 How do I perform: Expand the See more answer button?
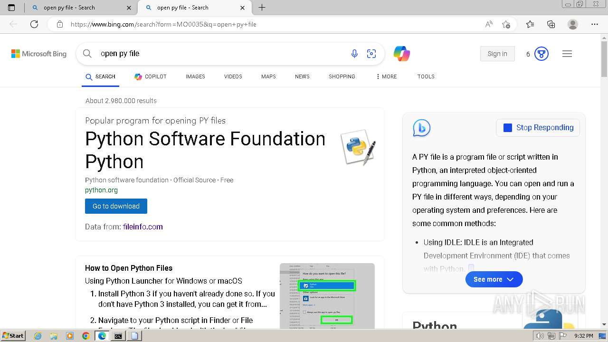pos(494,279)
